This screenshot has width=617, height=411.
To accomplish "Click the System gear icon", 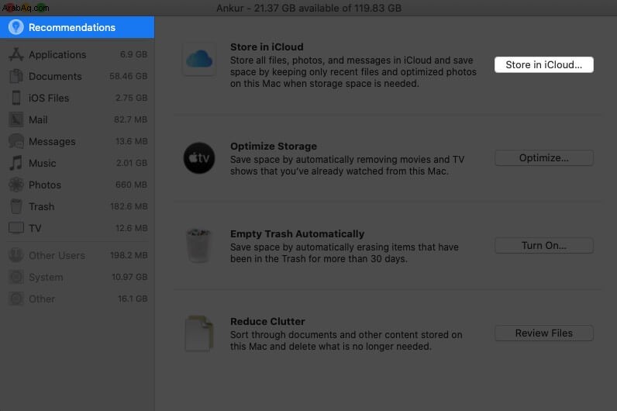I will click(x=16, y=277).
